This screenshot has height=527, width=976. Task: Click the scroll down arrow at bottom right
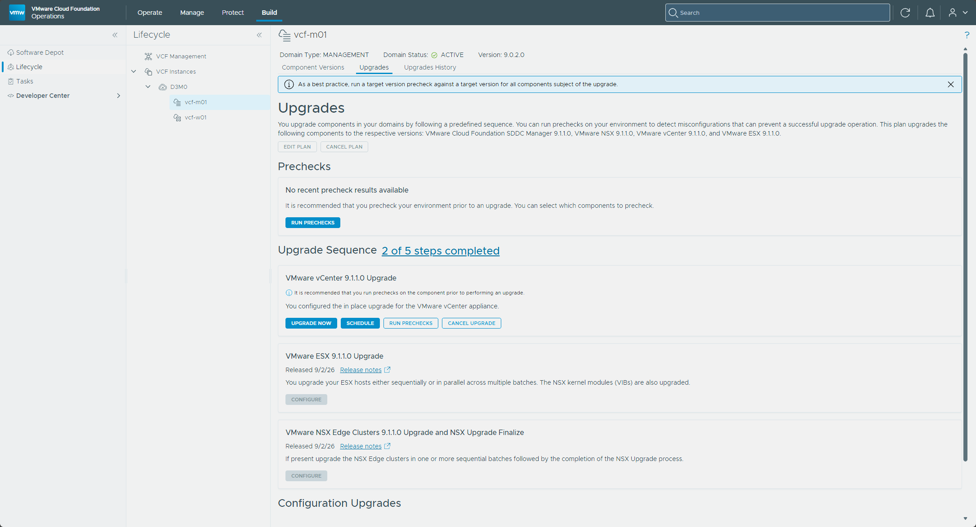coord(965,518)
